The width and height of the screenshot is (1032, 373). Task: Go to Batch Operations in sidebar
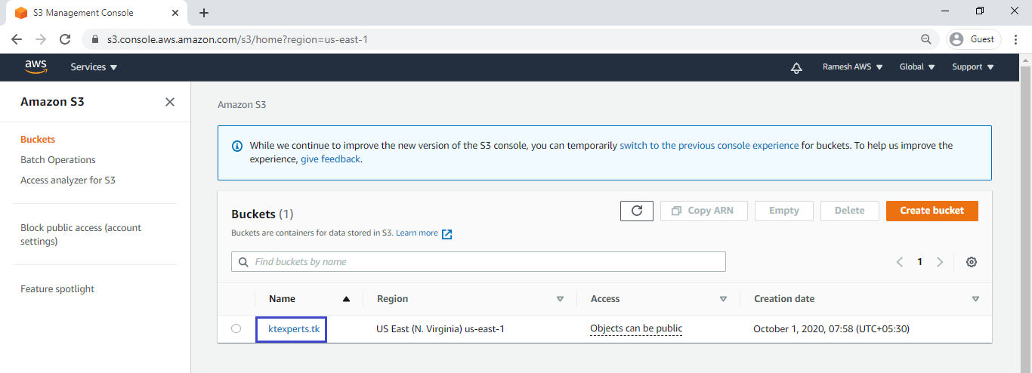[58, 160]
